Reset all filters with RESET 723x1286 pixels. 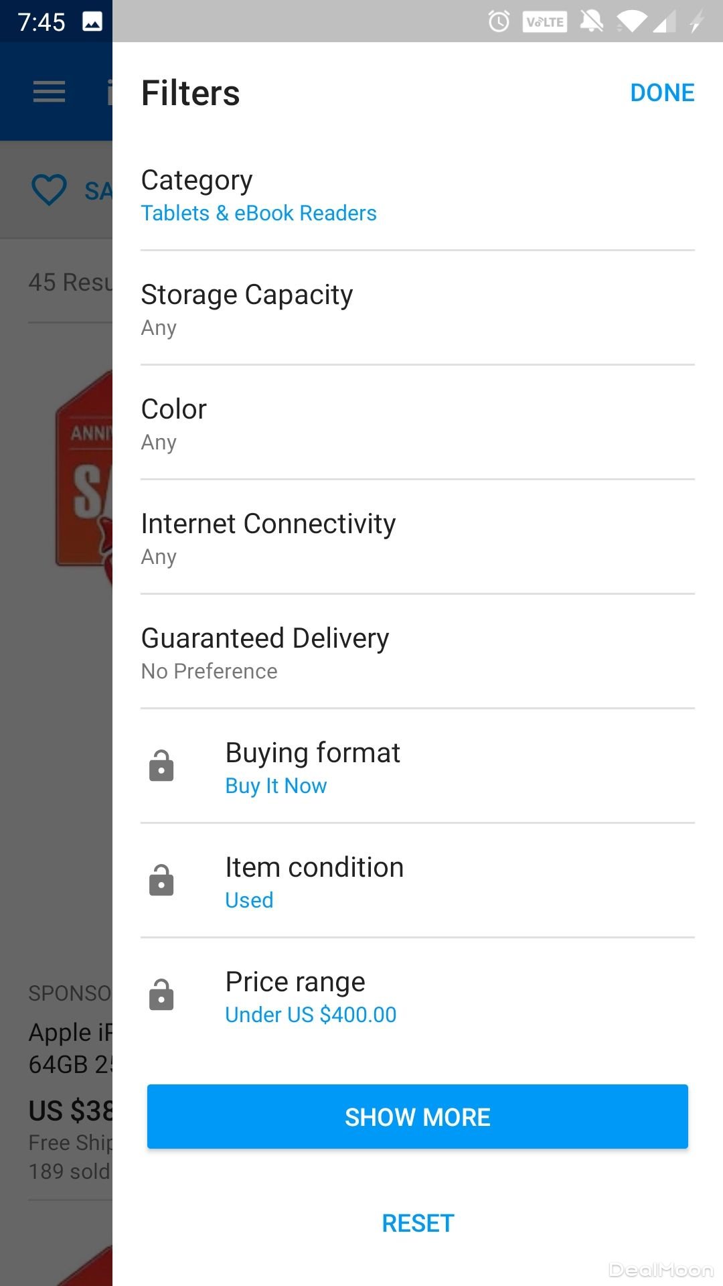418,1223
